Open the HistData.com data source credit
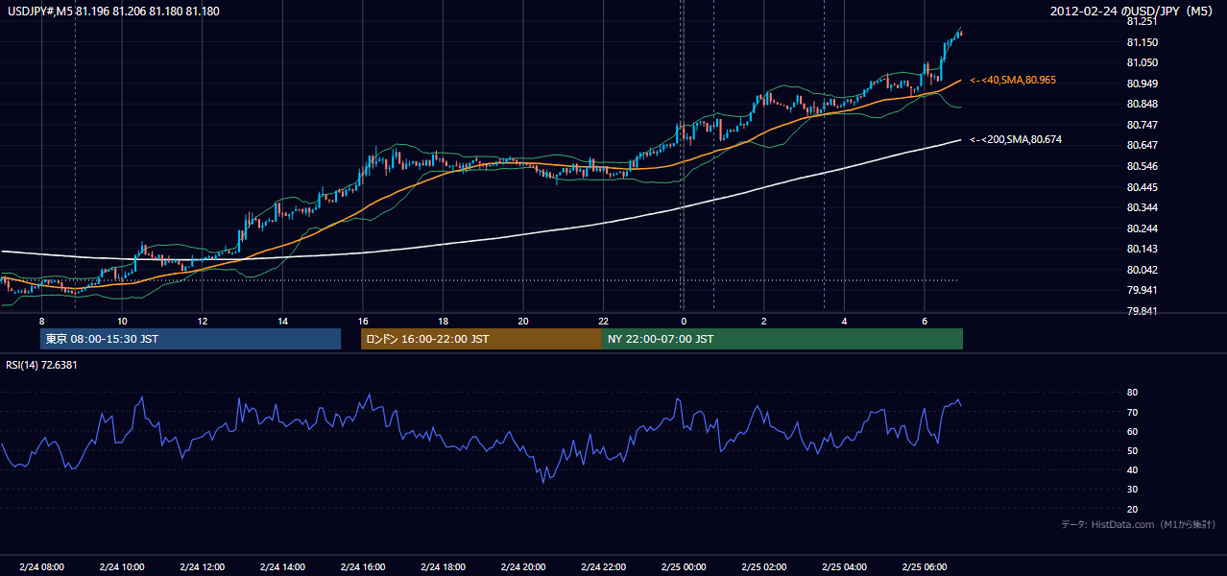The image size is (1227, 576). (x=1139, y=524)
